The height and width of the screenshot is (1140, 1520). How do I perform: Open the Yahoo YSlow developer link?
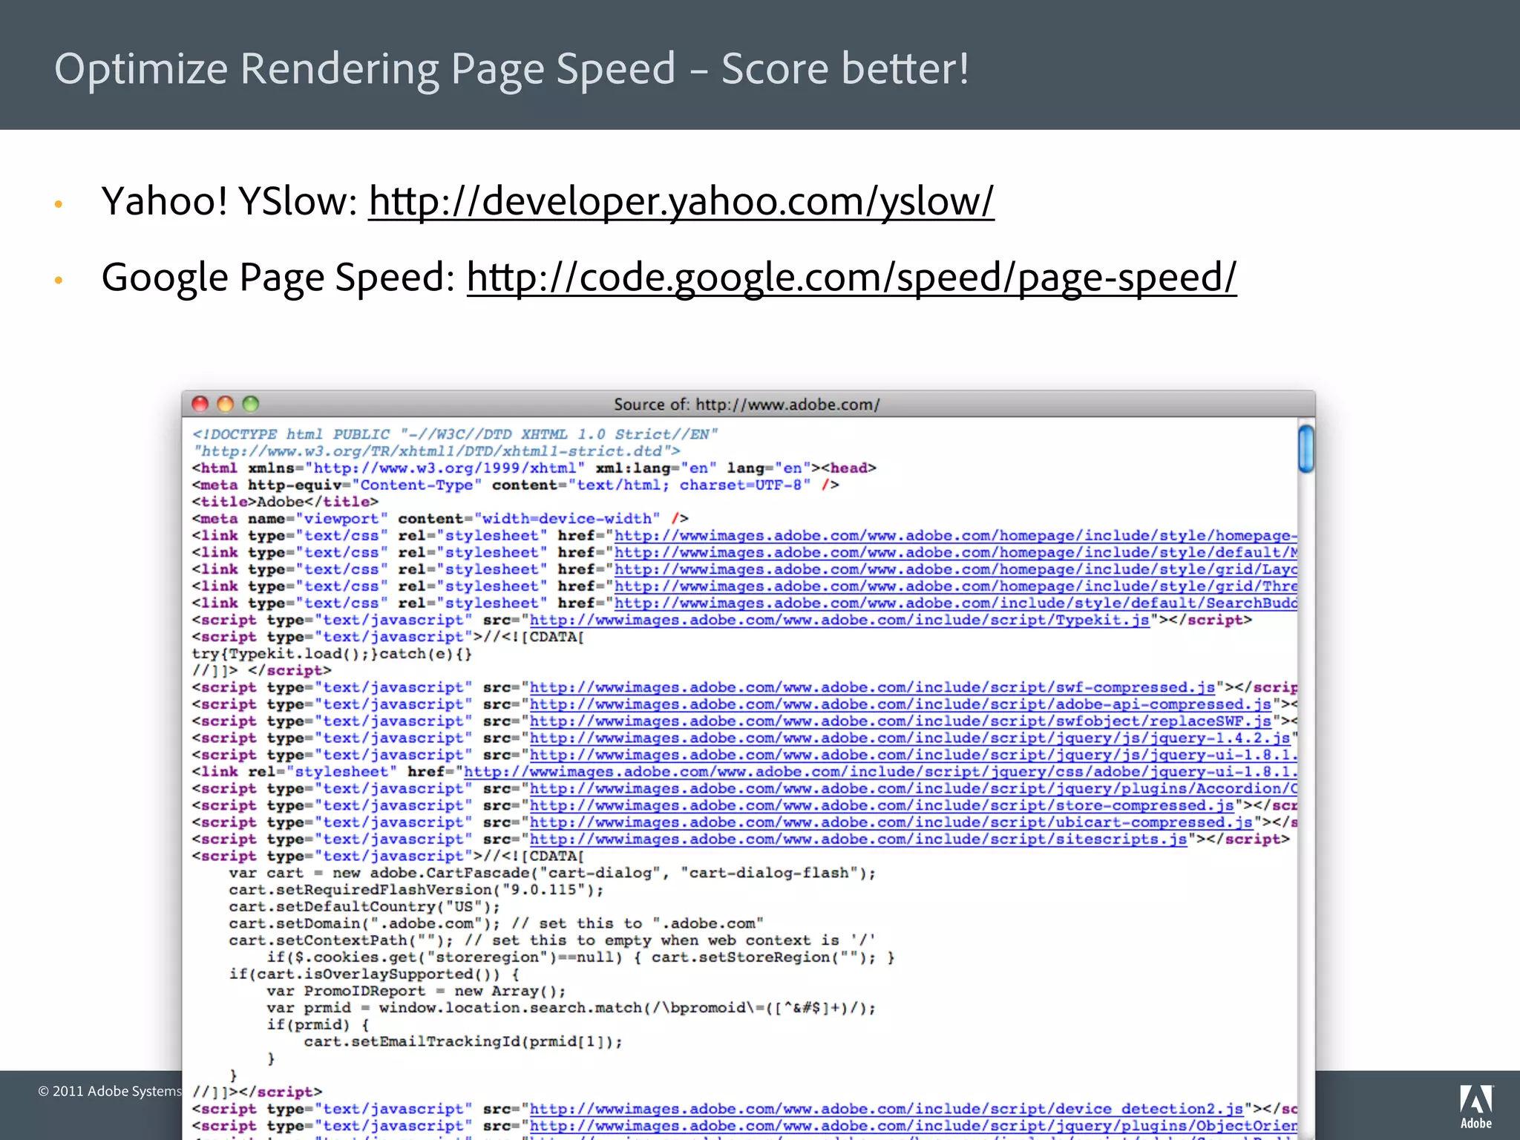(681, 201)
